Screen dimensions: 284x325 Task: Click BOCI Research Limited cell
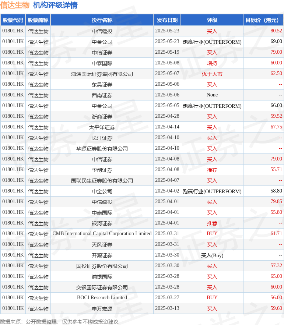pyautogui.click(x=102, y=298)
